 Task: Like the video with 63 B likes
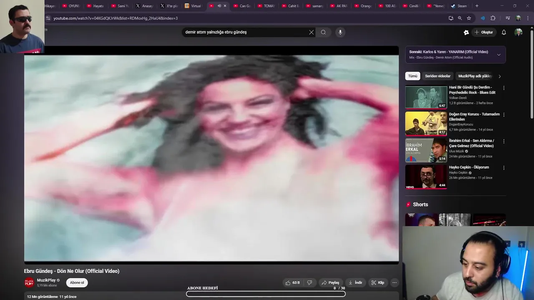292,282
